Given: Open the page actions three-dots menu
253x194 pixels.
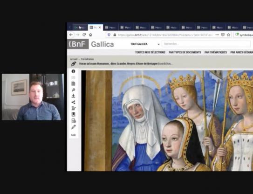Looking at the screenshot, I should click(x=217, y=35).
